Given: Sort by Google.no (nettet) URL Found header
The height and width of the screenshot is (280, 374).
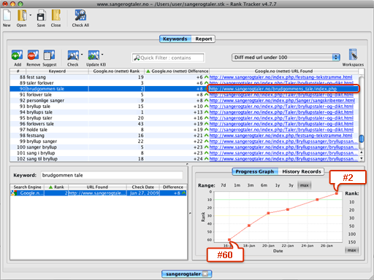Looking at the screenshot, I should point(283,71).
